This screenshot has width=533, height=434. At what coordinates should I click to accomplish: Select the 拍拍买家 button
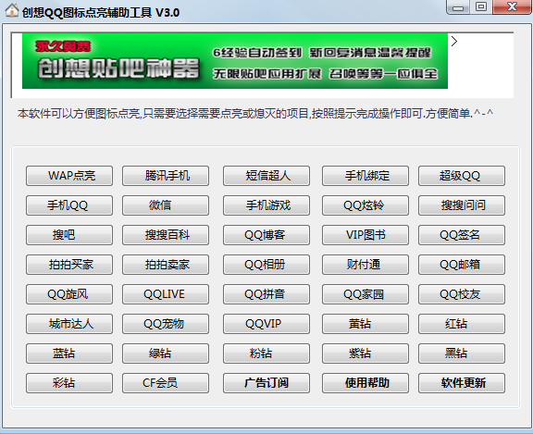(x=69, y=265)
